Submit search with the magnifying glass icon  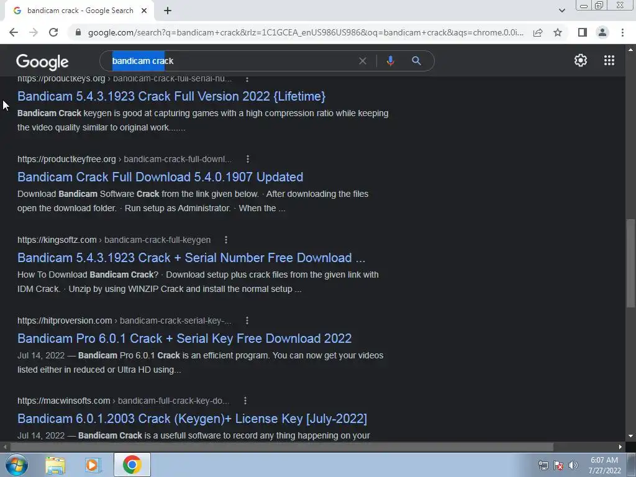point(416,61)
